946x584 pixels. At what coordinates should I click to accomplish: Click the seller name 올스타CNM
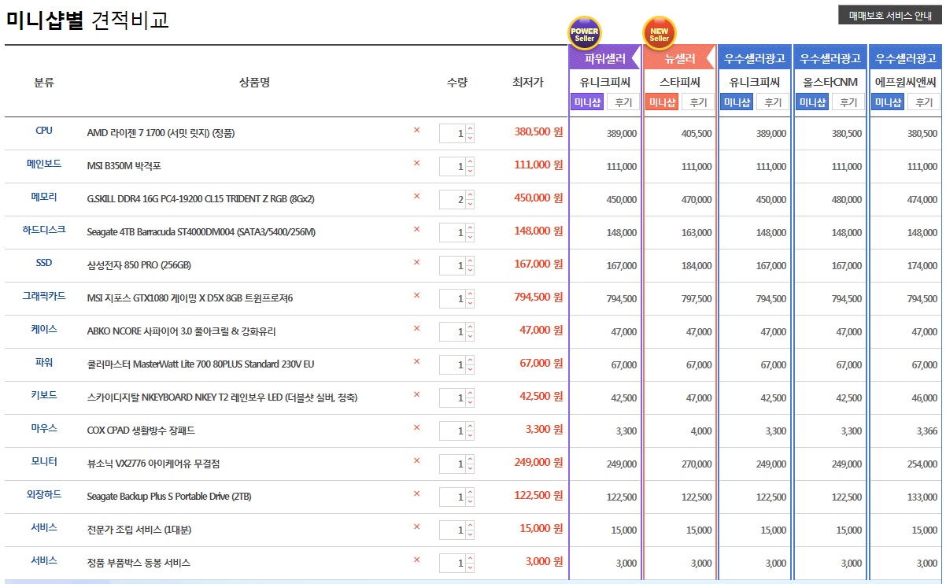(x=830, y=81)
